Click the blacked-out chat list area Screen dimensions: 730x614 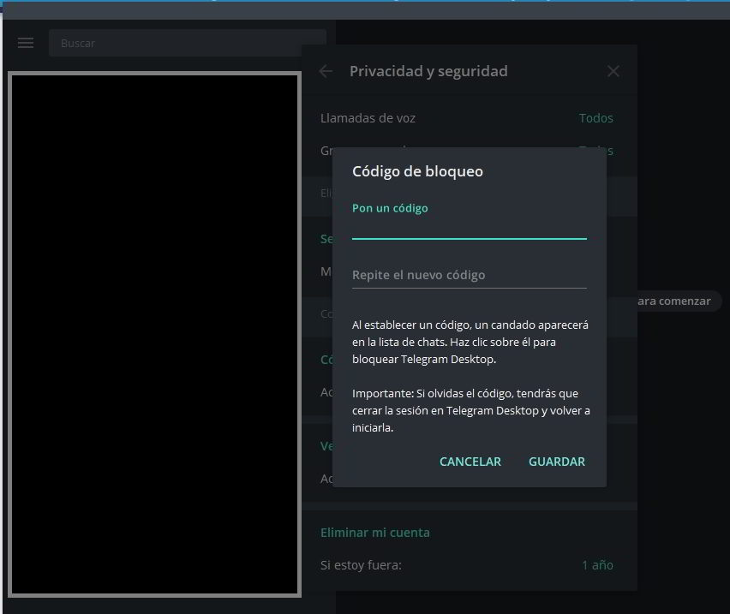point(154,334)
